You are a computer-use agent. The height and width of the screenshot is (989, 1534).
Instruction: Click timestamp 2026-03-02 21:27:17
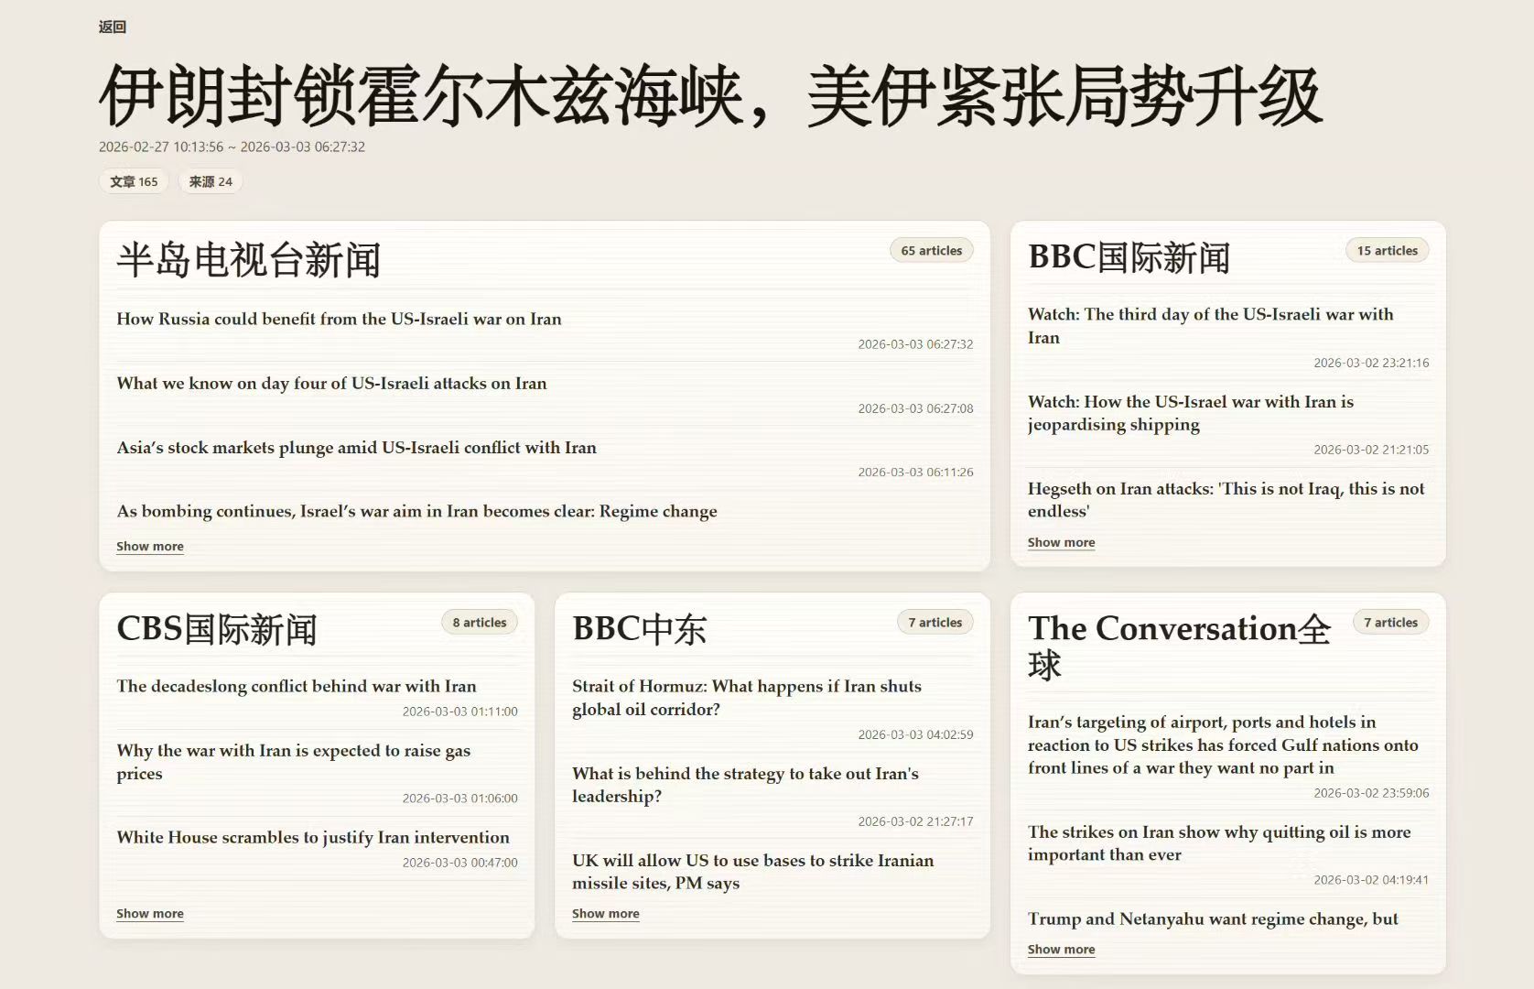point(915,821)
